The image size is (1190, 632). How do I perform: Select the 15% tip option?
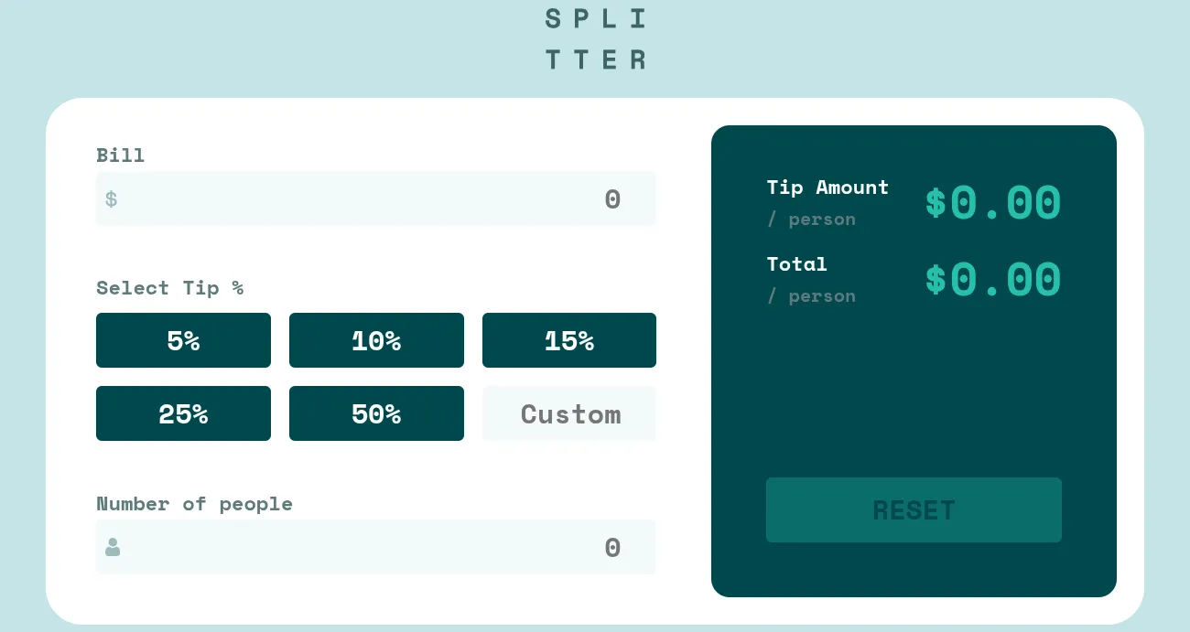[569, 340]
